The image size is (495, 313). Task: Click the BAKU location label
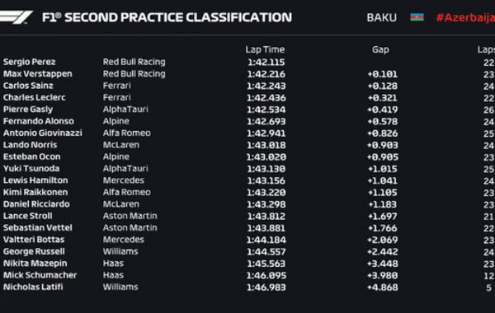(x=381, y=17)
